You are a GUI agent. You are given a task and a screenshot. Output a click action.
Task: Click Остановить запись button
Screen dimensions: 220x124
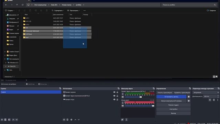pyautogui.click(x=171, y=97)
